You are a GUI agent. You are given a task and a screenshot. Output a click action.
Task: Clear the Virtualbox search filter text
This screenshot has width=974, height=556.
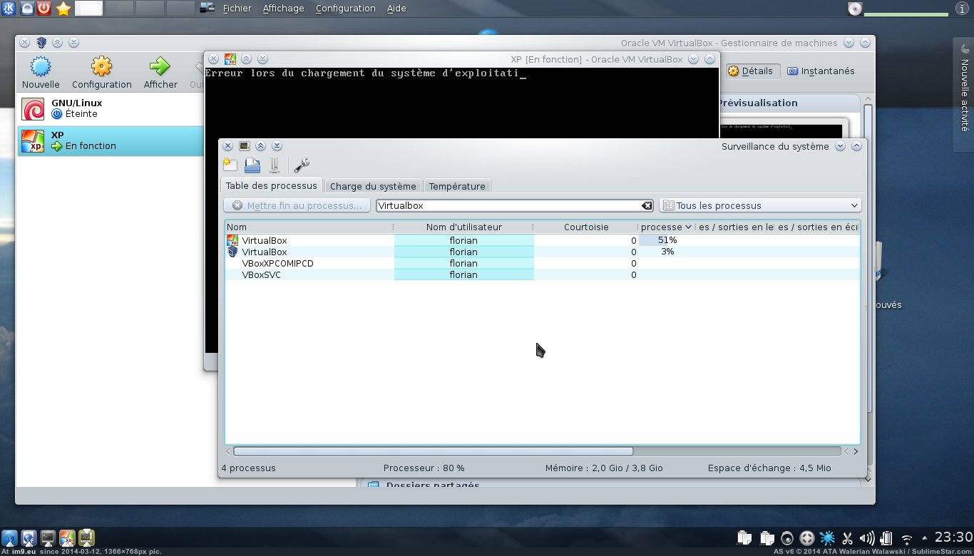tap(647, 205)
